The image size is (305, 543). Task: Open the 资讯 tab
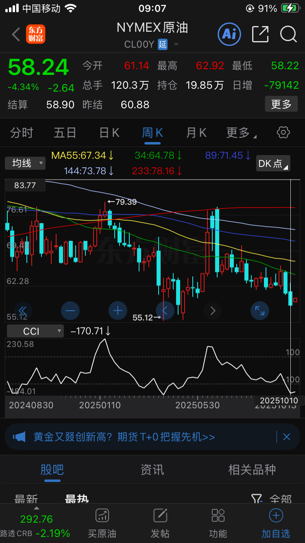(x=152, y=469)
